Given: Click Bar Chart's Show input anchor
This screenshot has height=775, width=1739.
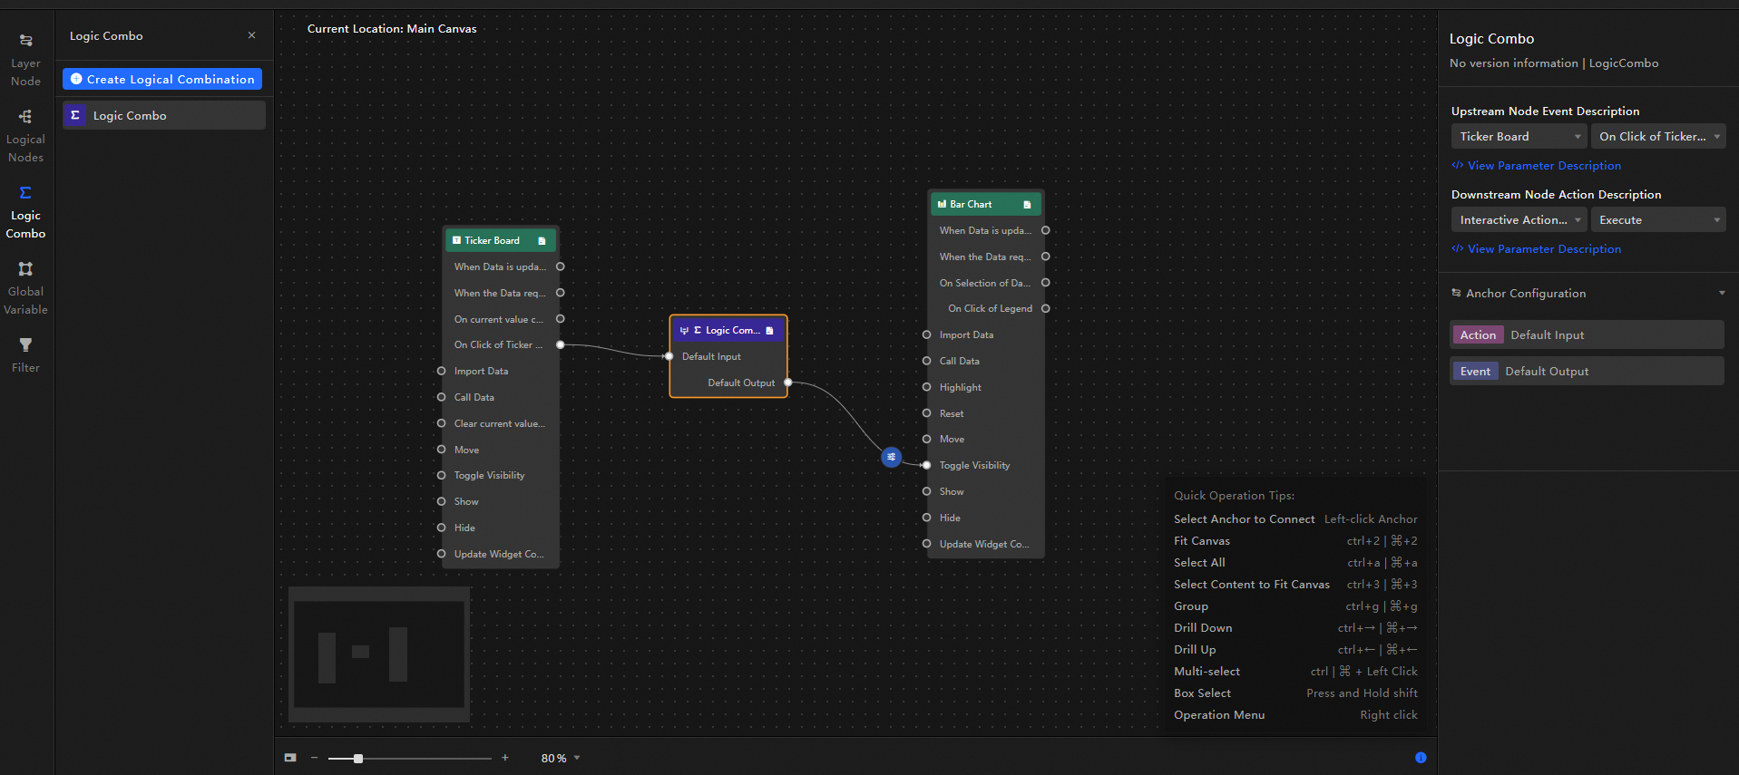Looking at the screenshot, I should point(926,491).
